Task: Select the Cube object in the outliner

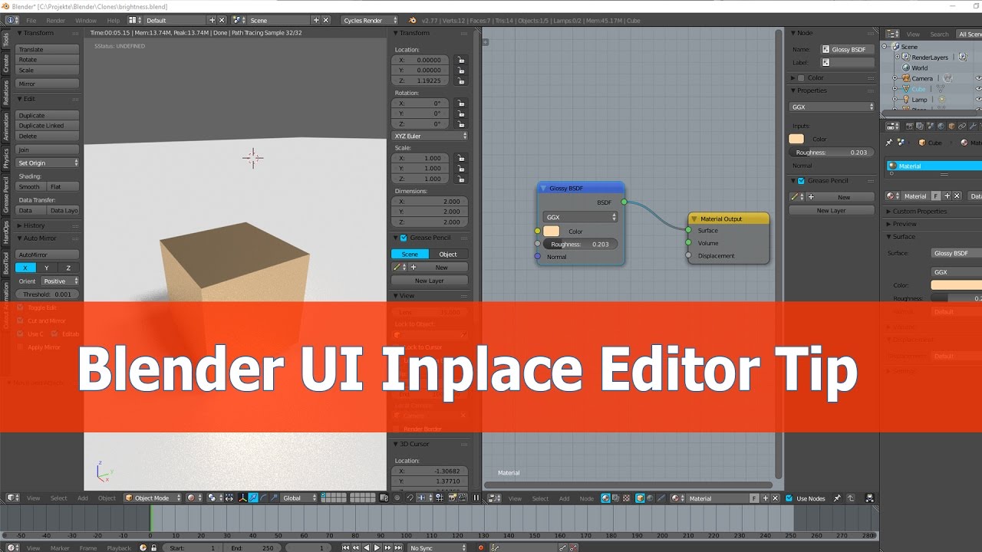Action: tap(918, 89)
